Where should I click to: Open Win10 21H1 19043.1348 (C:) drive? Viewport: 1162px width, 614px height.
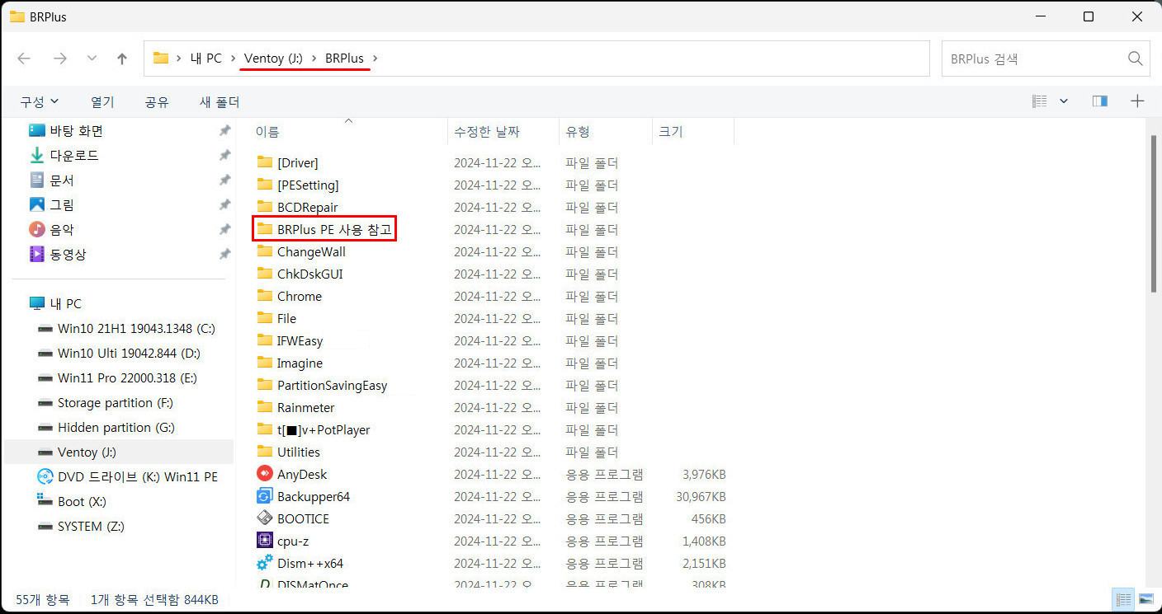126,328
